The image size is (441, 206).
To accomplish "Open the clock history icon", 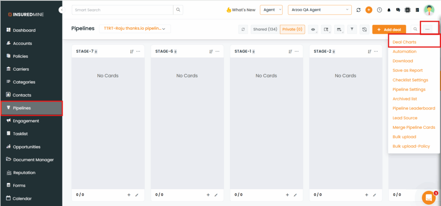I will (x=379, y=10).
